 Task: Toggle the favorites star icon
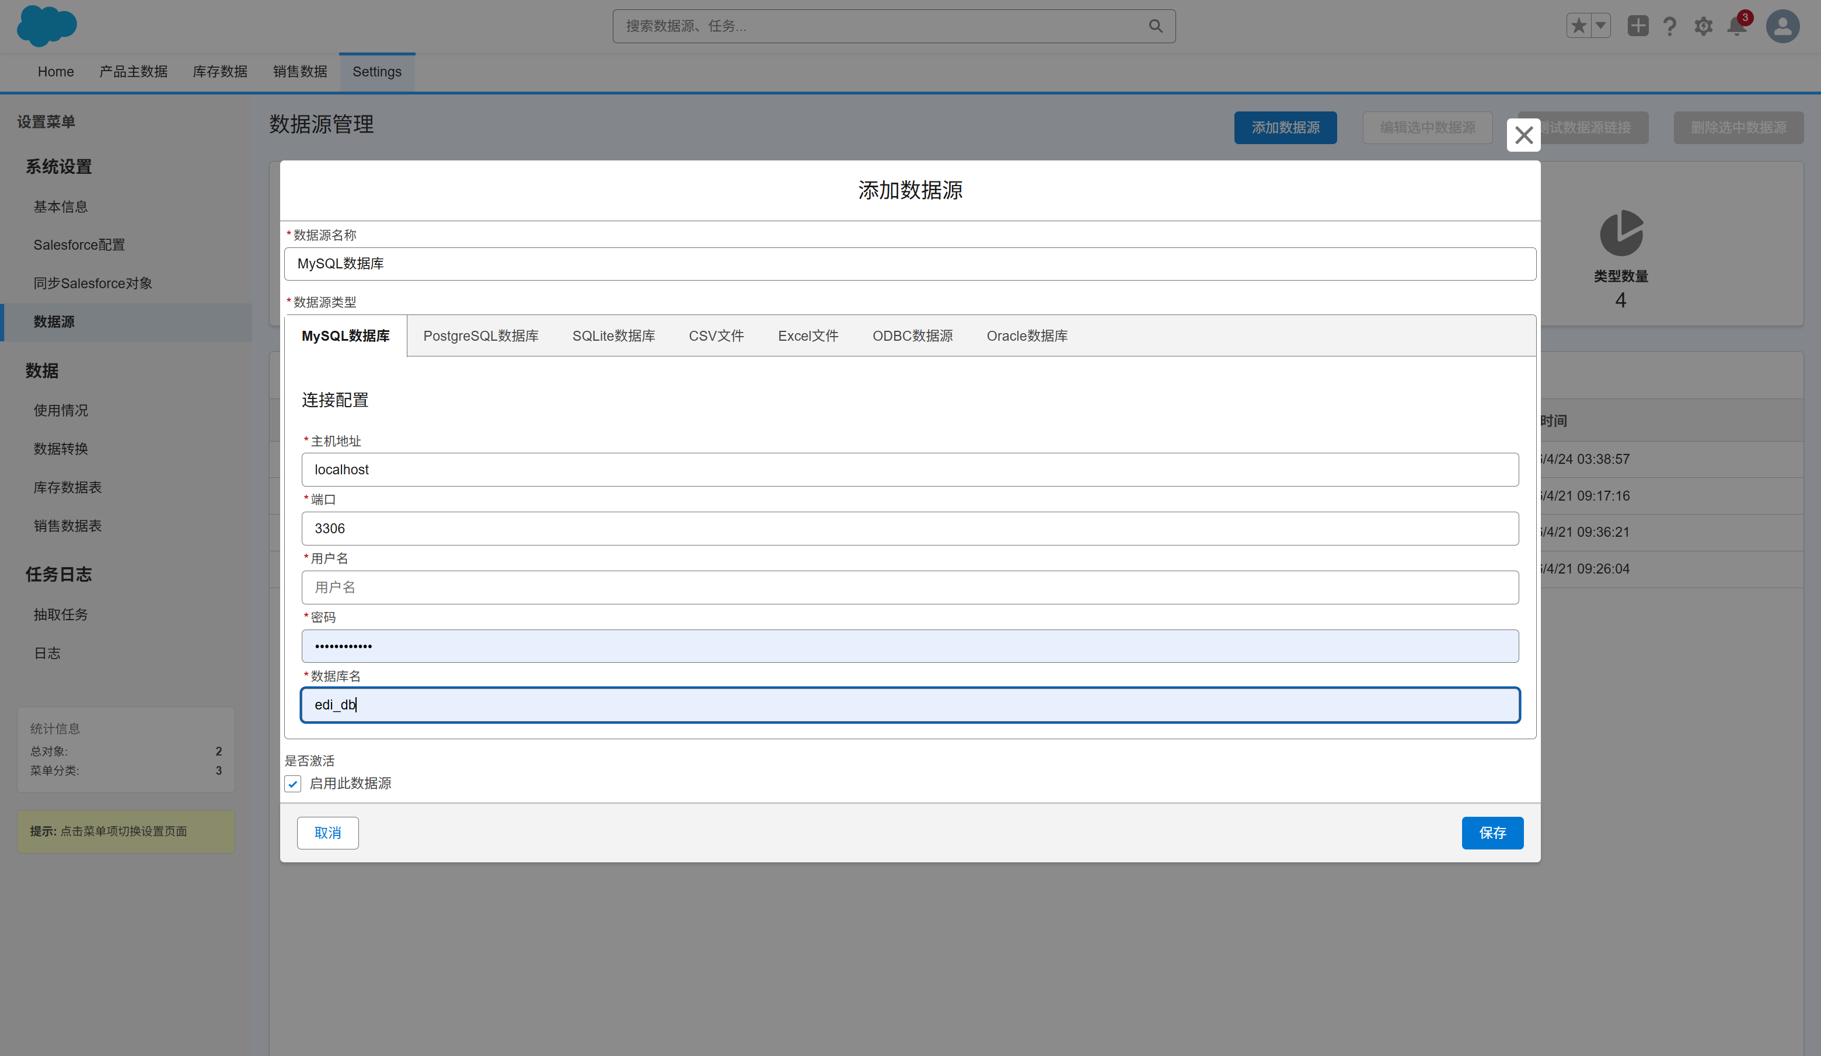pos(1578,25)
